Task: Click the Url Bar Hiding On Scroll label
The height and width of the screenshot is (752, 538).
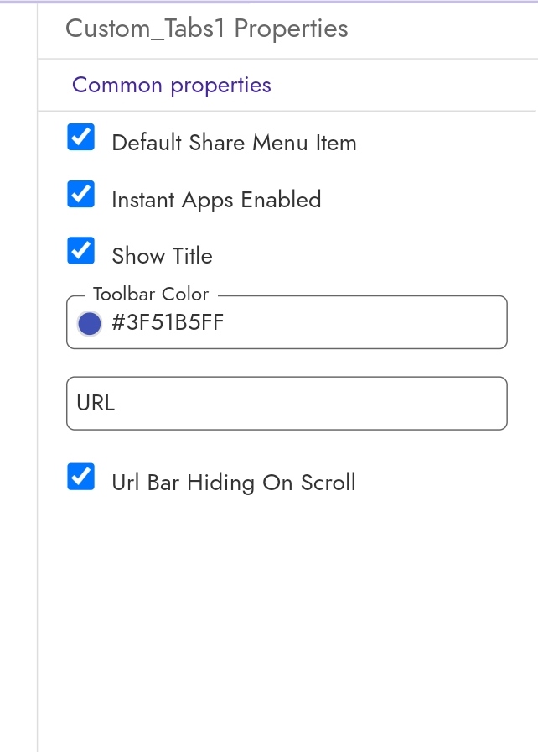Action: pos(234,483)
